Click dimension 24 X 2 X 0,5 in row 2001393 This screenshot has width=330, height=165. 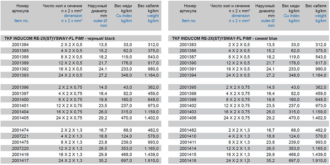(x=70, y=75)
